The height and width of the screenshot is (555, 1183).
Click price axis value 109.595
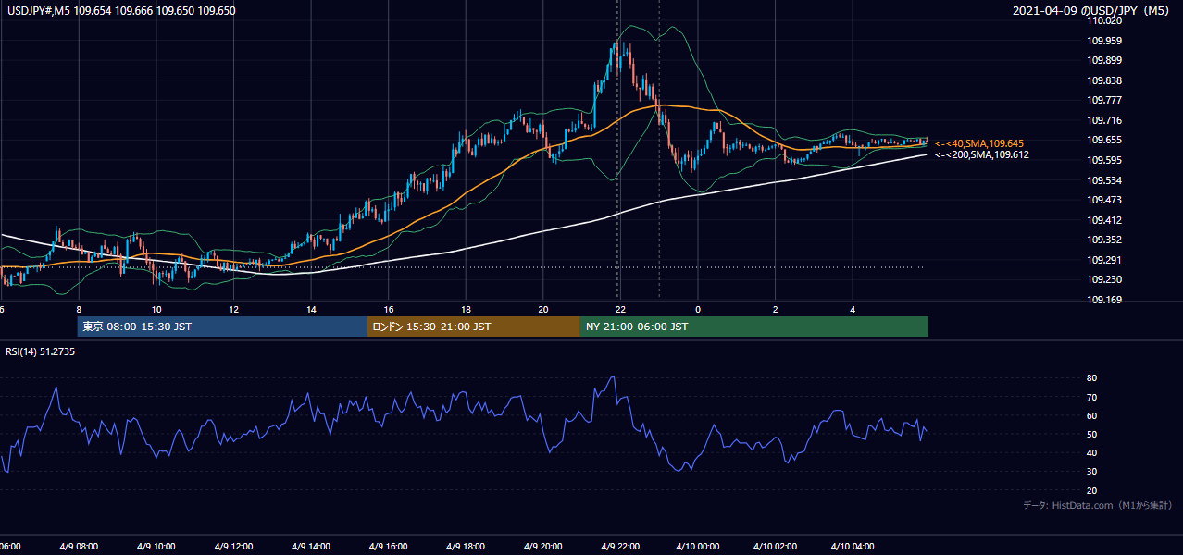point(1106,160)
